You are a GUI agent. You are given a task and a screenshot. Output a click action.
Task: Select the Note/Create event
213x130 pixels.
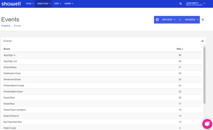(x=102, y=128)
